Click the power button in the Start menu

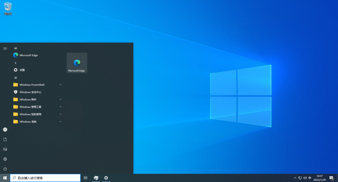click(x=5, y=169)
